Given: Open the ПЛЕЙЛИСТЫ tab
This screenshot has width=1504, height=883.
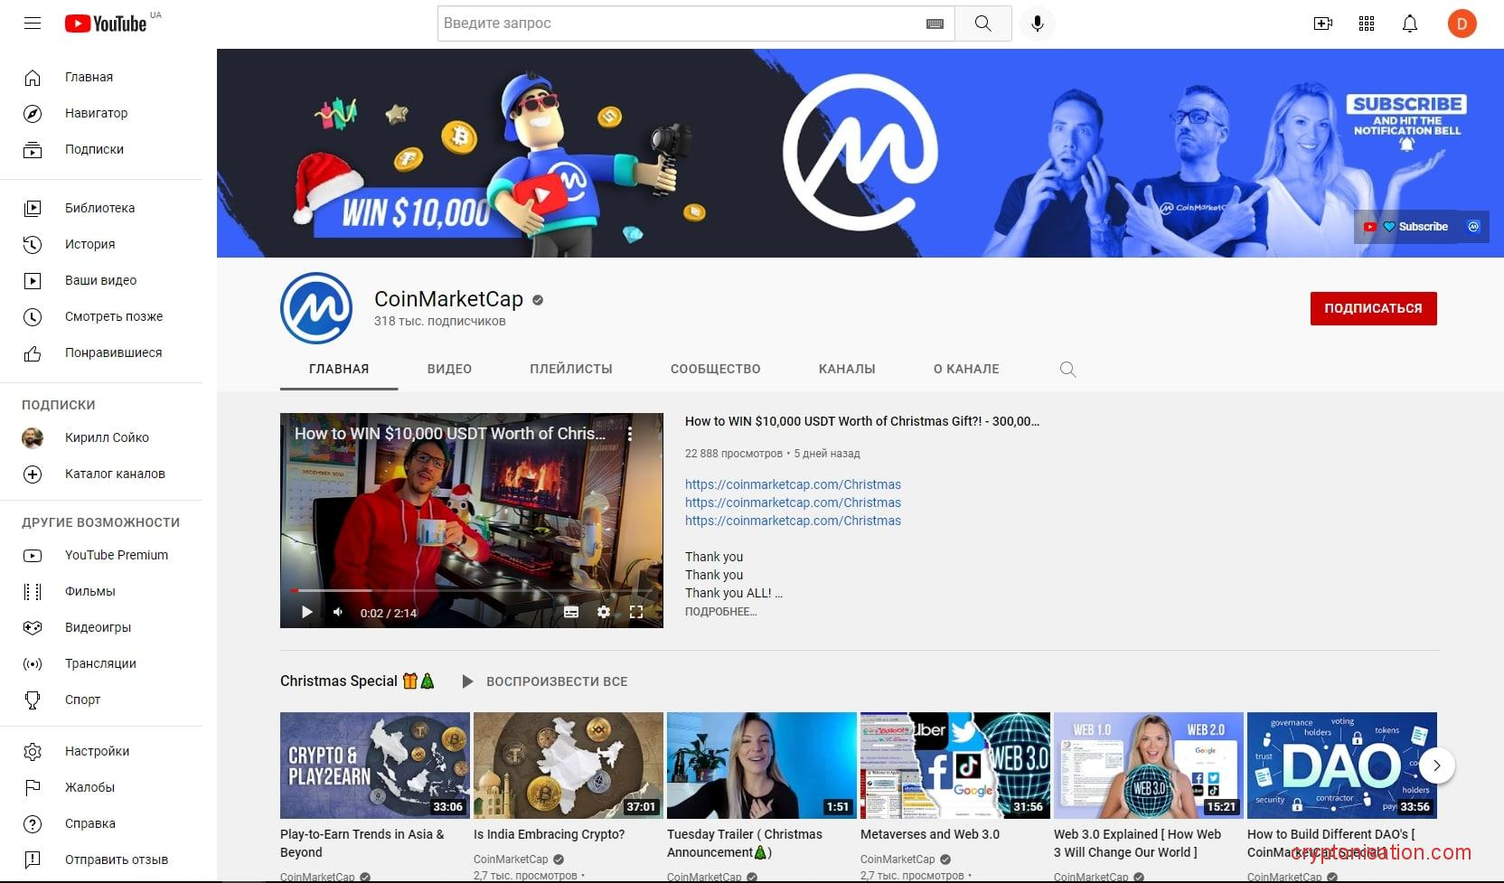Looking at the screenshot, I should [570, 369].
